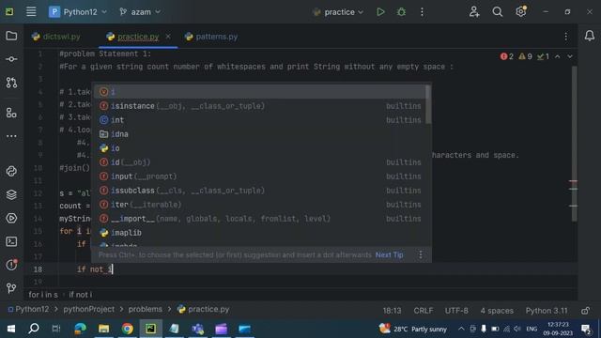Go to previous highlighted problem arrow
Viewport: 601px width, 338px height.
(x=558, y=56)
